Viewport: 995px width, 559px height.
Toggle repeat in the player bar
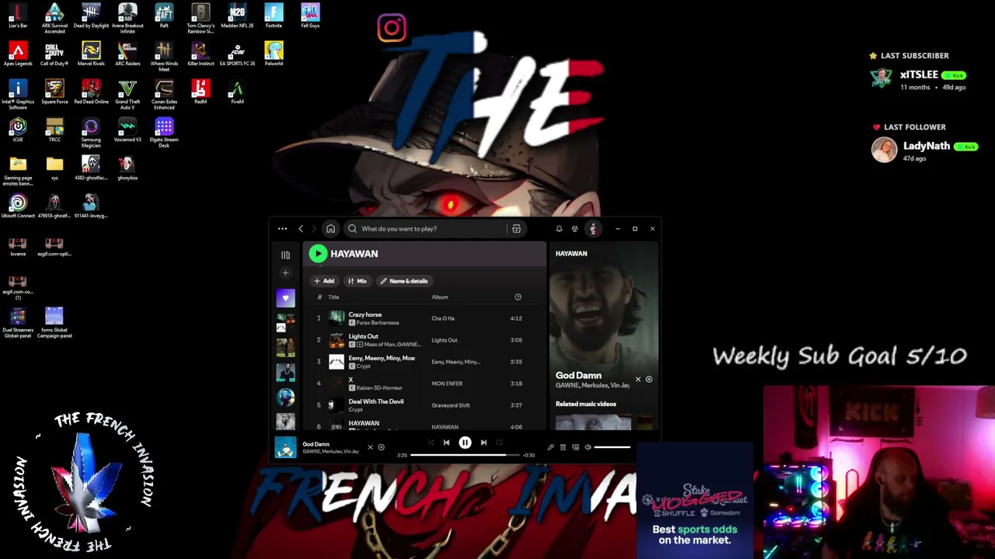point(500,443)
